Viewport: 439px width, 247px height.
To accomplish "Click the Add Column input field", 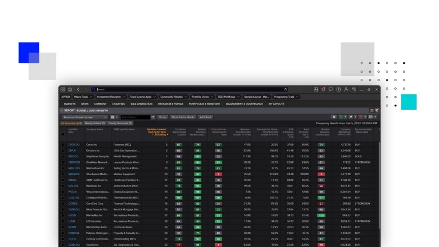I will (x=134, y=117).
